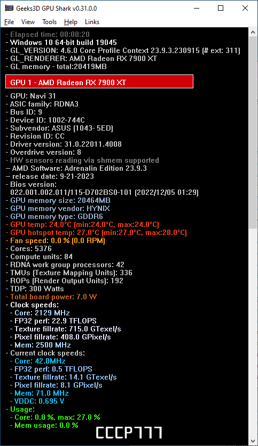Minimize the GPU Shark window
The width and height of the screenshot is (258, 446).
tap(196, 8)
